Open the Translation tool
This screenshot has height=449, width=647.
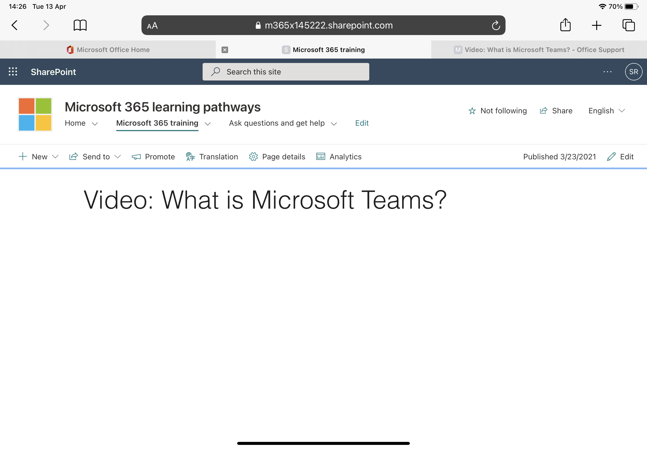[212, 157]
